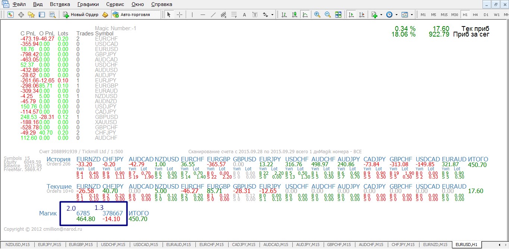This screenshot has width=509, height=249.
Task: Open the Окно menu
Action: [138, 4]
